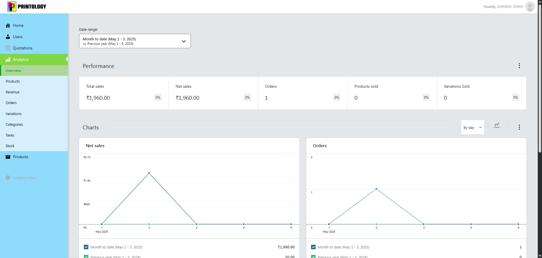The width and height of the screenshot is (542, 258).
Task: Open the user avatar profile menu
Action: coord(530,6)
